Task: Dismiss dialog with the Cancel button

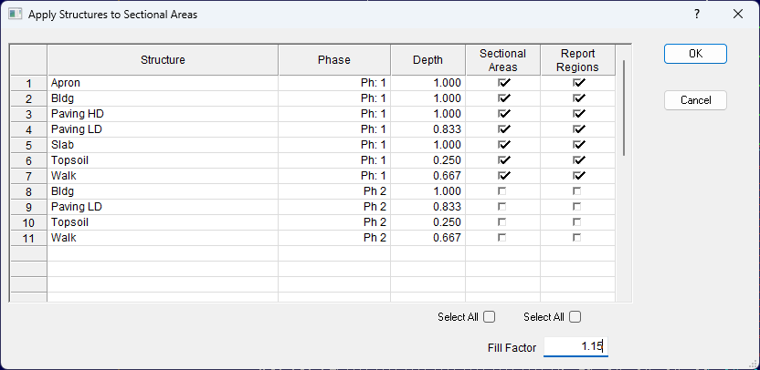Action: [x=695, y=100]
